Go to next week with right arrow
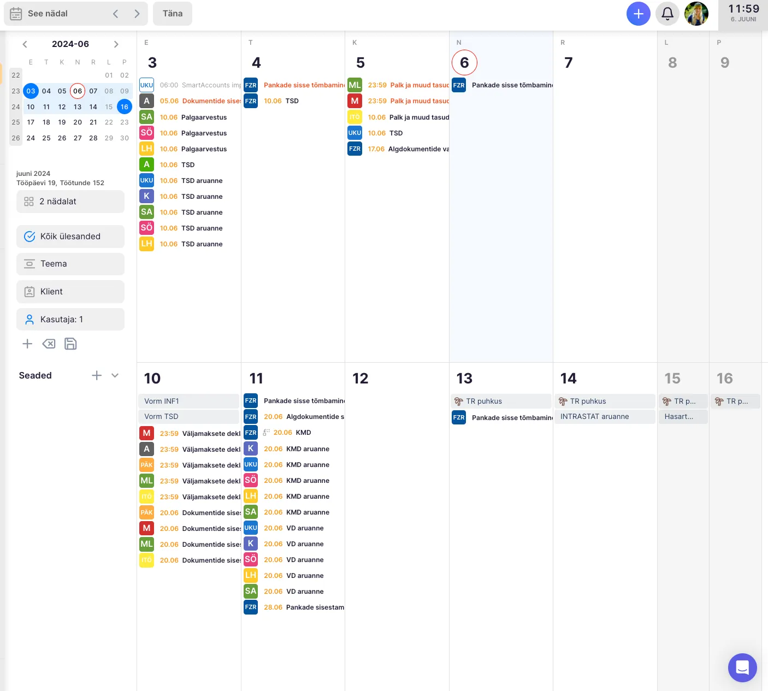 pyautogui.click(x=137, y=14)
